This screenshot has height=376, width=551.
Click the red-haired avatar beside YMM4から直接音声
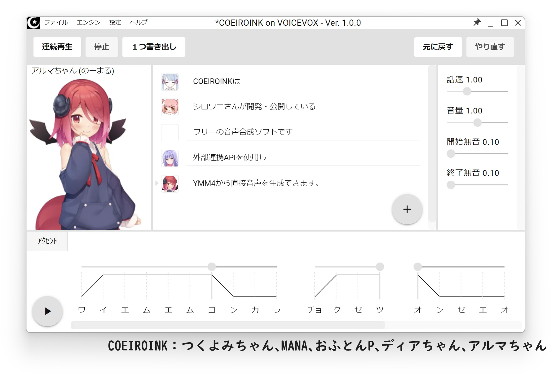coord(170,184)
